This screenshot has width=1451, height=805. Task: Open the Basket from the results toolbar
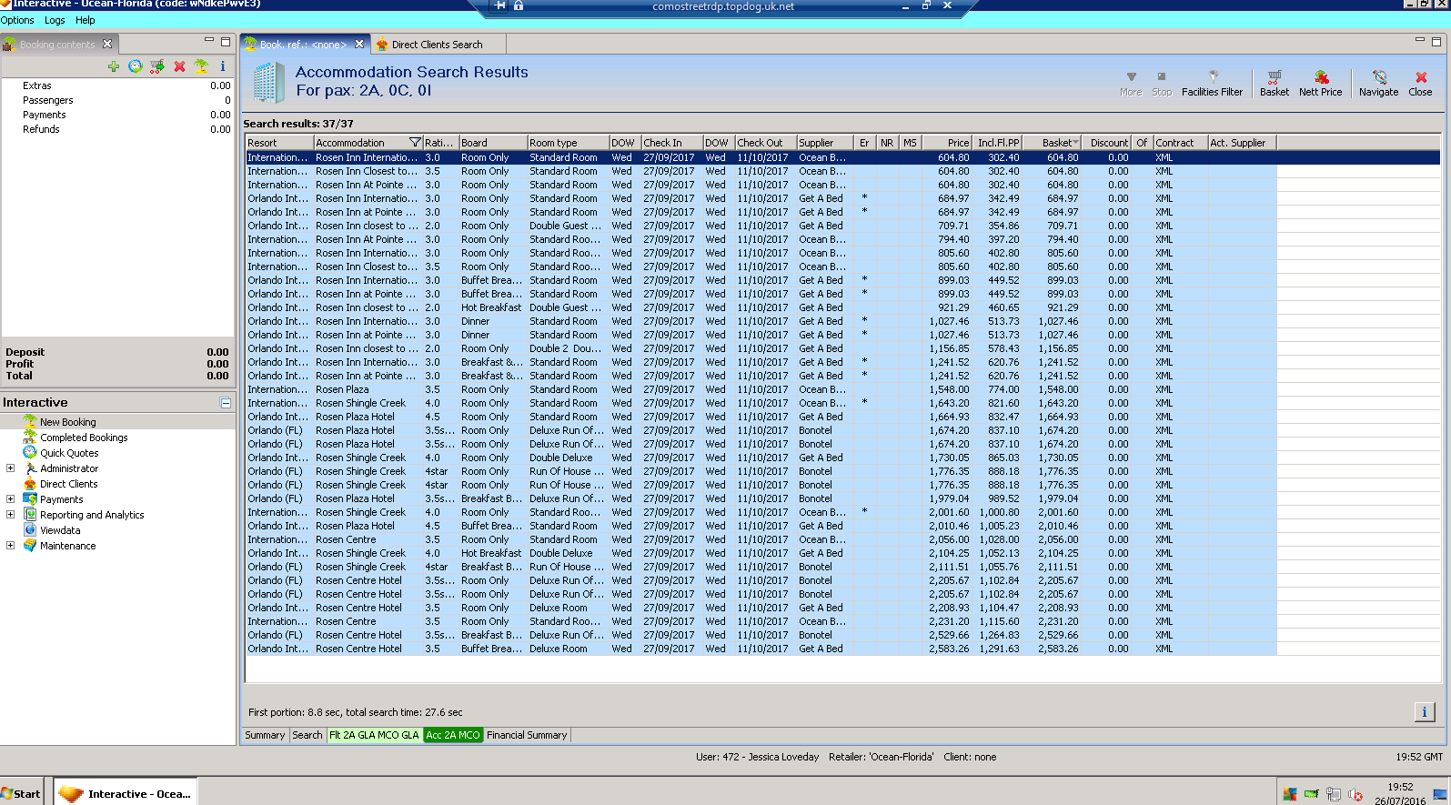click(1275, 83)
